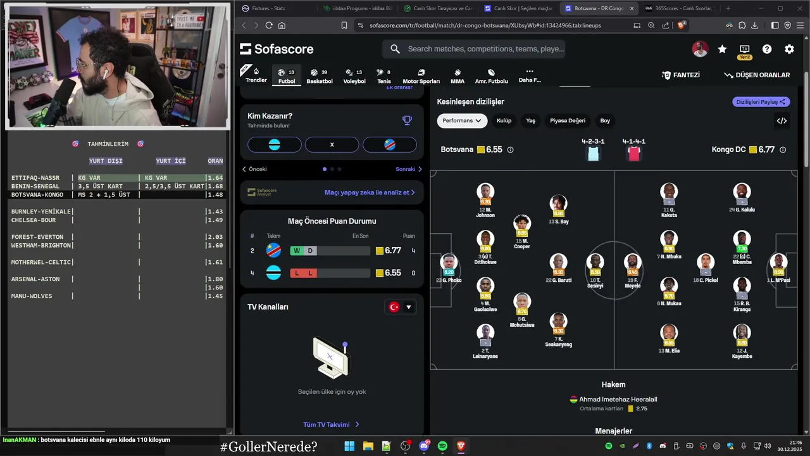The image size is (810, 456).
Task: Open Tüm TV Takvimi link
Action: point(332,424)
